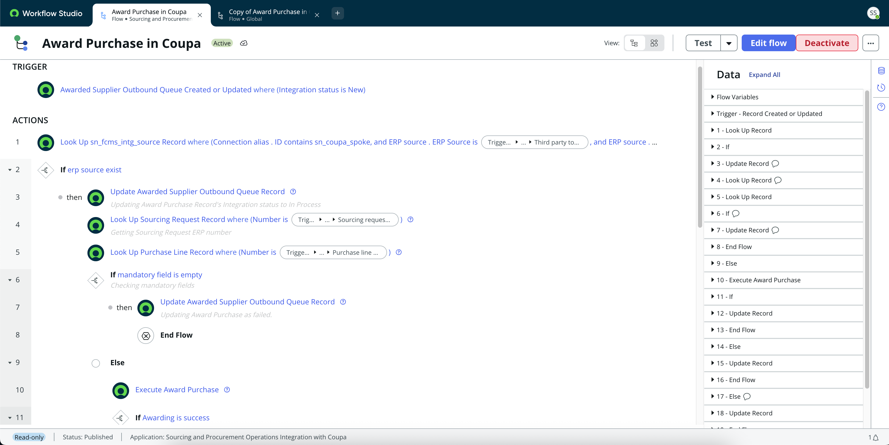Click the Read-only status badge
The height and width of the screenshot is (445, 889).
pos(29,437)
